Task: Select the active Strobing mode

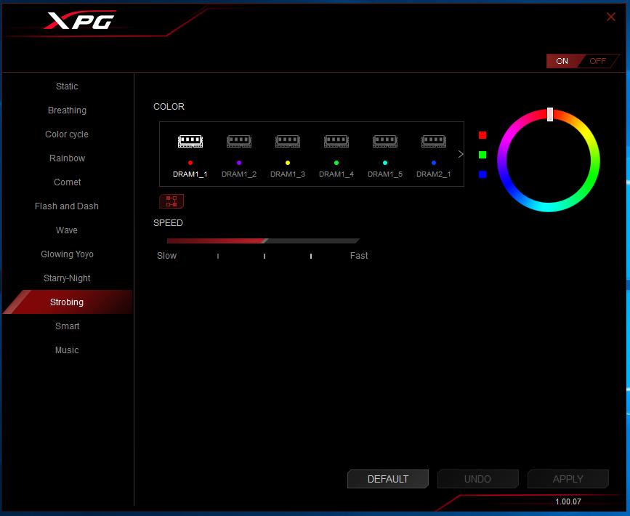Action: [67, 302]
